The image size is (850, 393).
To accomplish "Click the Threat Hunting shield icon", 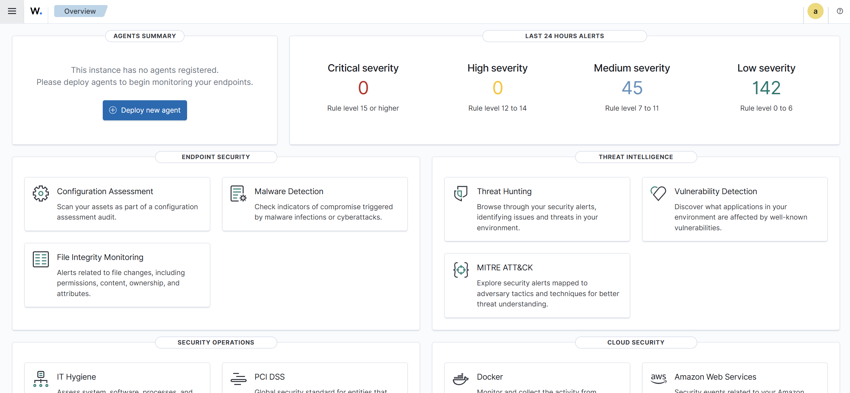I will click(x=460, y=193).
